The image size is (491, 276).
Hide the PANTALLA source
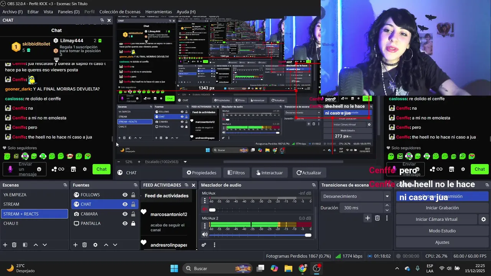coord(125,223)
